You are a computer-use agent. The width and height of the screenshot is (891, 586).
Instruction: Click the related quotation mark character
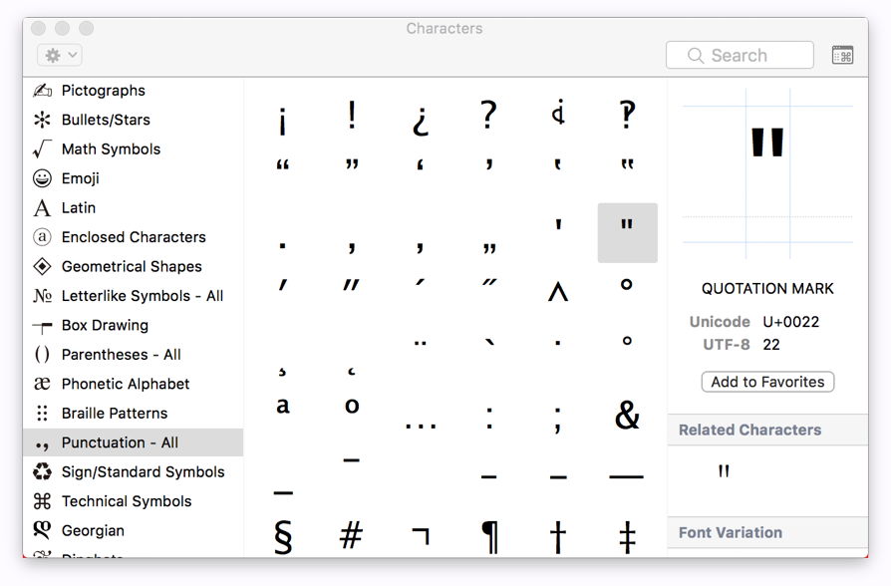click(725, 471)
